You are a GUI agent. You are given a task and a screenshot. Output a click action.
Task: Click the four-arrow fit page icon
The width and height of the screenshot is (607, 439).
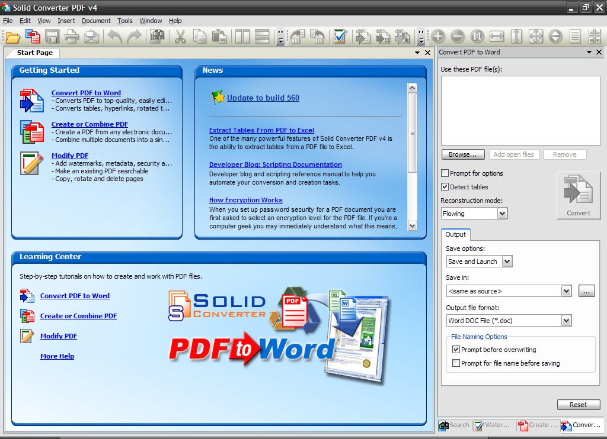point(536,37)
